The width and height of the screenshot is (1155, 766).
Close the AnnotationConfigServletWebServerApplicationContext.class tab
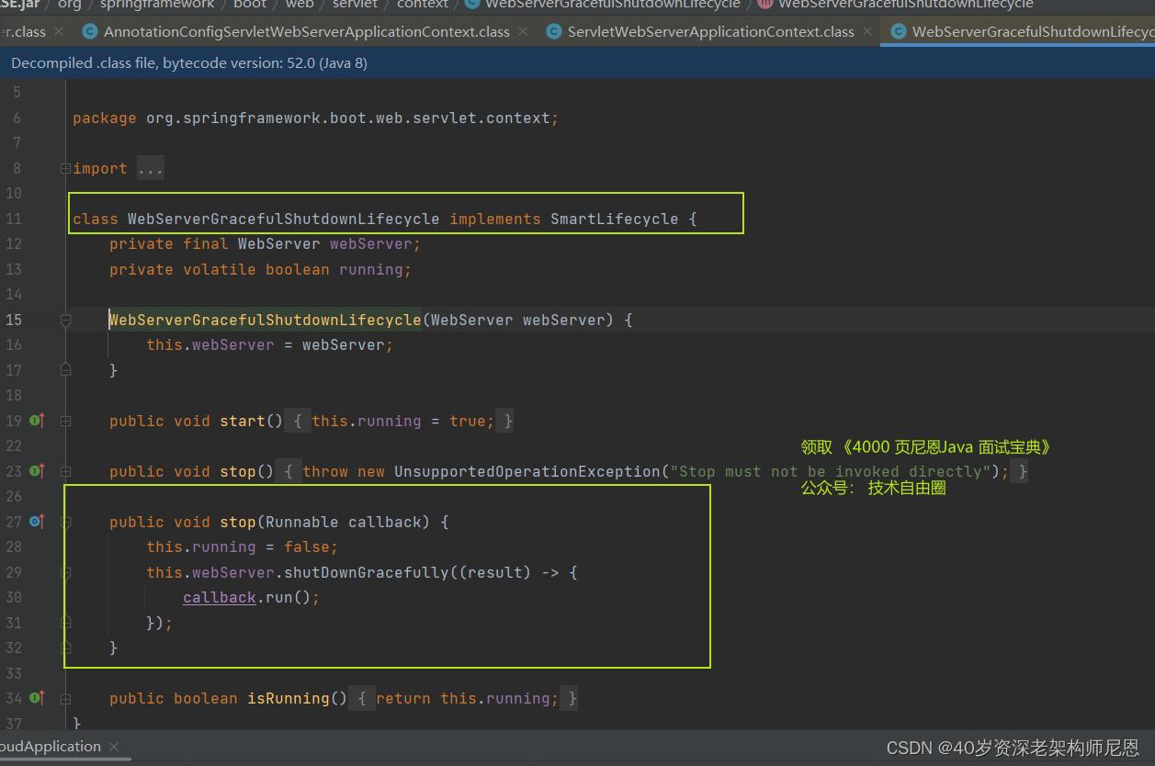[523, 31]
